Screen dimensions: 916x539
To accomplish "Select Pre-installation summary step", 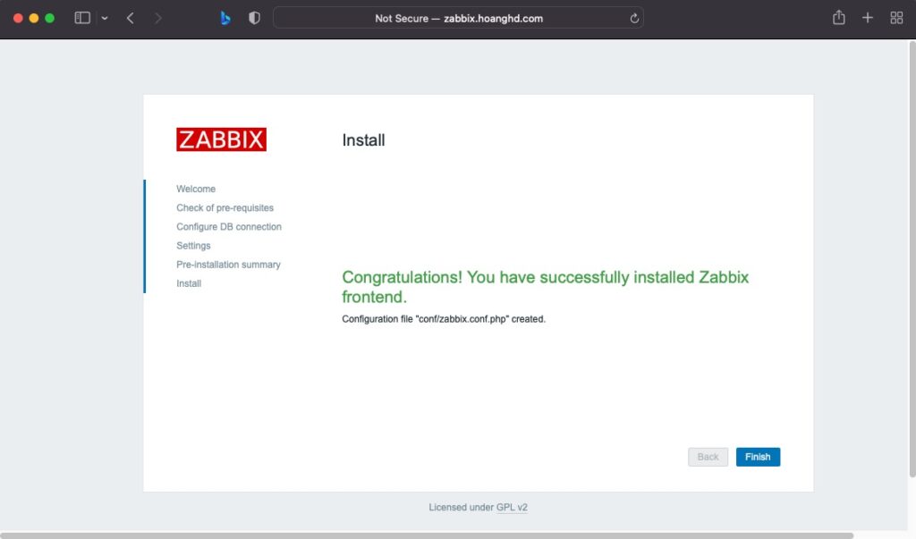I will point(228,265).
